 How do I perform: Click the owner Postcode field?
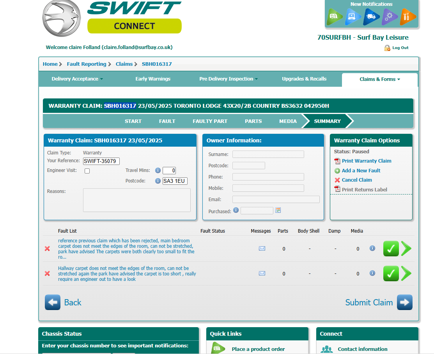click(248, 166)
